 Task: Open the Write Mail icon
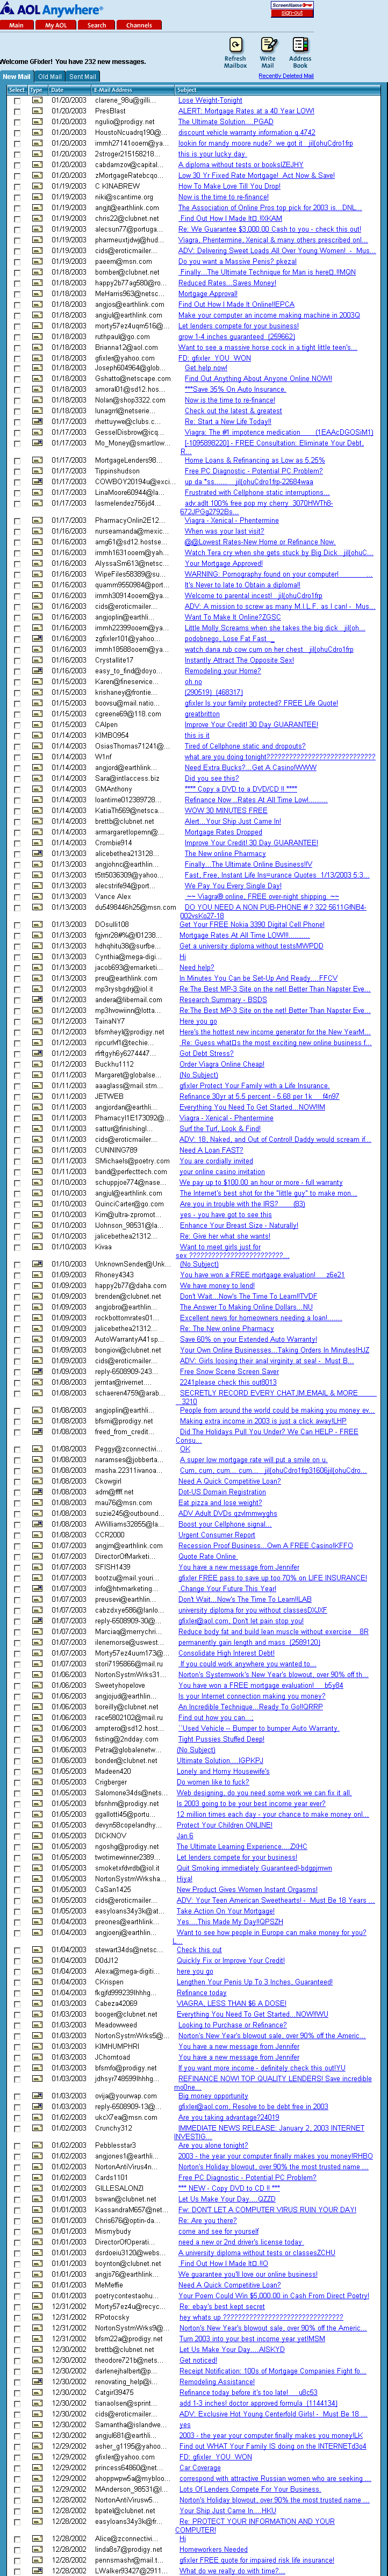point(268,46)
